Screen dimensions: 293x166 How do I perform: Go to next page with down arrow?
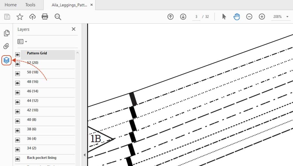point(183,17)
